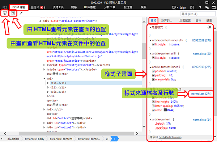
Task: Open the 記憶體 memory tab
Action: point(128,7)
